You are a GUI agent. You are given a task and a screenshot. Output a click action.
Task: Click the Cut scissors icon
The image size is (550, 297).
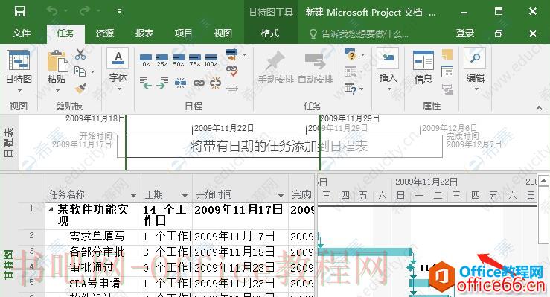(80, 54)
